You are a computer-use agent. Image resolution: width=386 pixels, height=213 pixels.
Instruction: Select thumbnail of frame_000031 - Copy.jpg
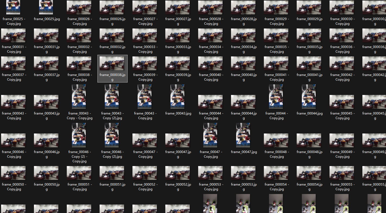click(13, 35)
